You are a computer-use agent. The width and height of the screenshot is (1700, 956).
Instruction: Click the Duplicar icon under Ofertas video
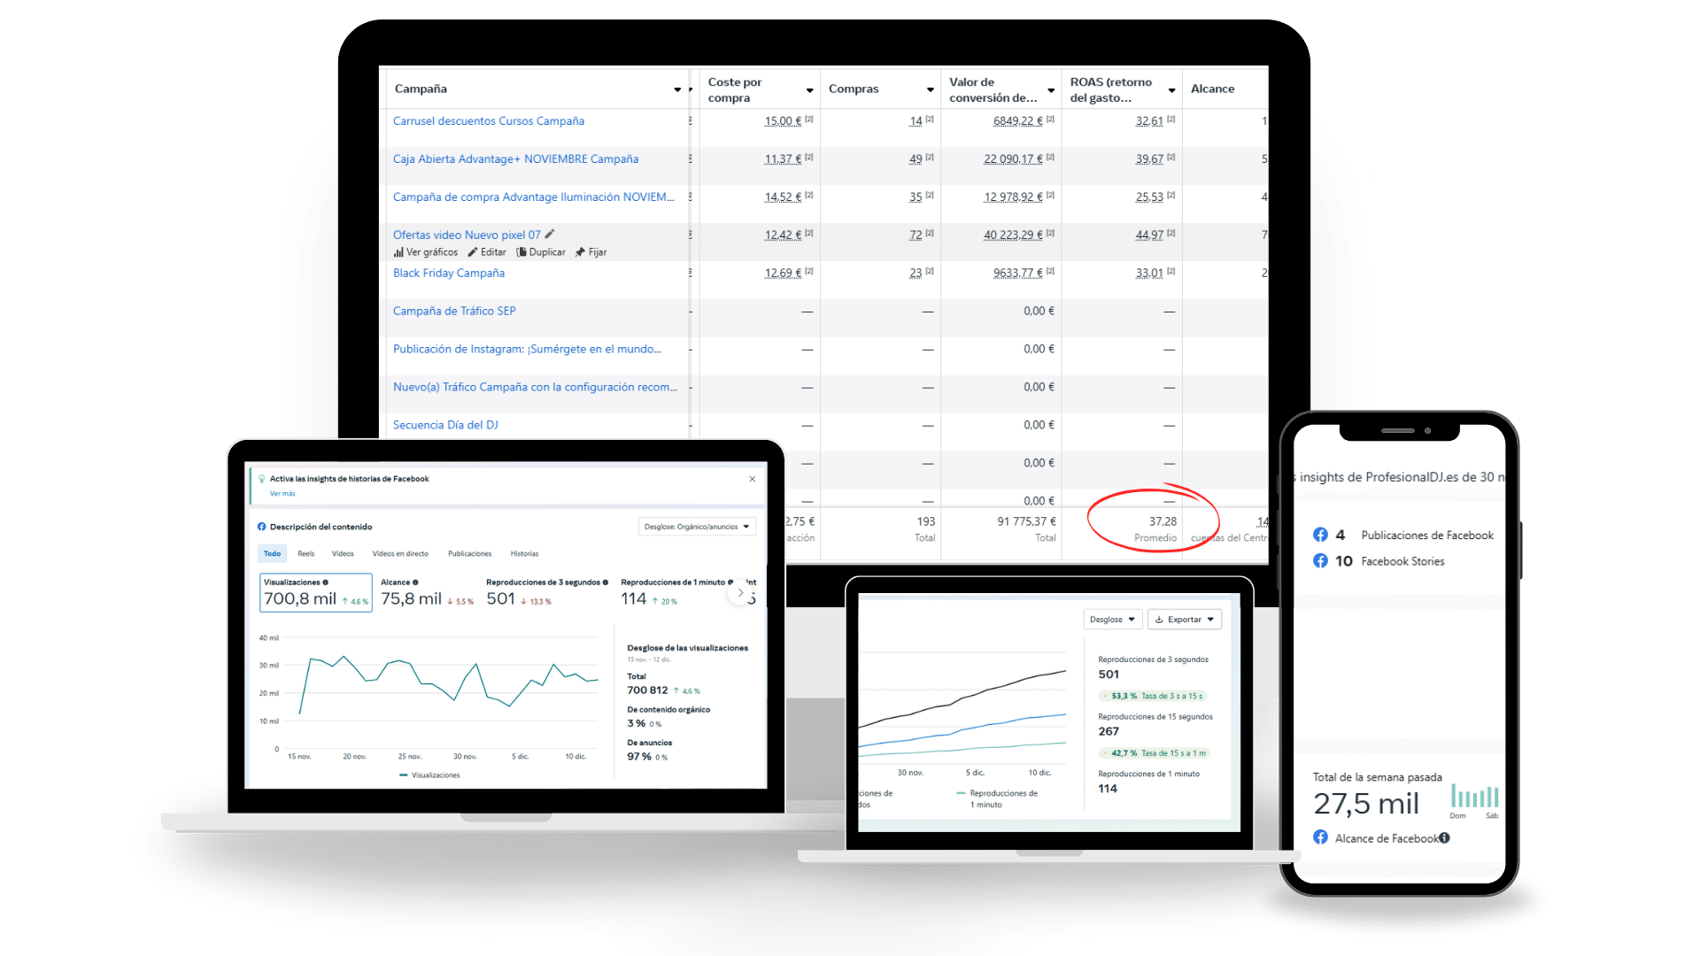click(522, 252)
